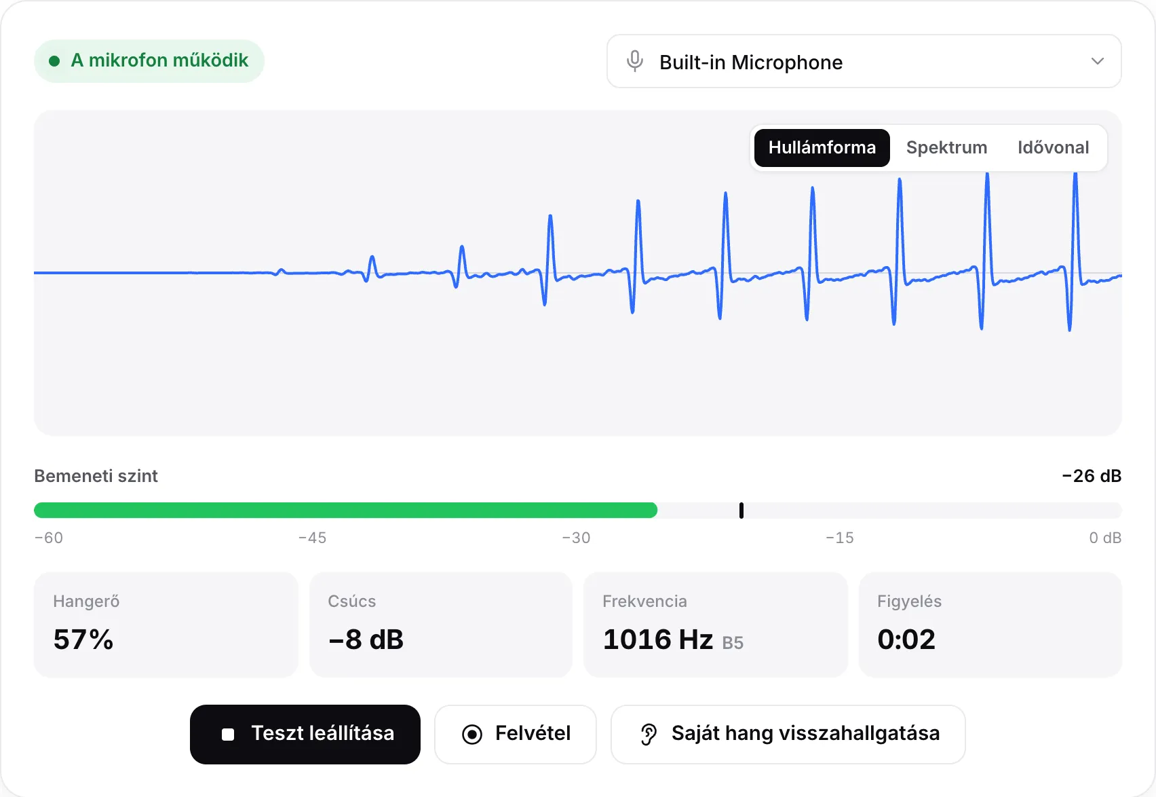Expand the Built-in Microphone dropdown chevron
Screen dimensions: 1156x797
pyautogui.click(x=1097, y=61)
